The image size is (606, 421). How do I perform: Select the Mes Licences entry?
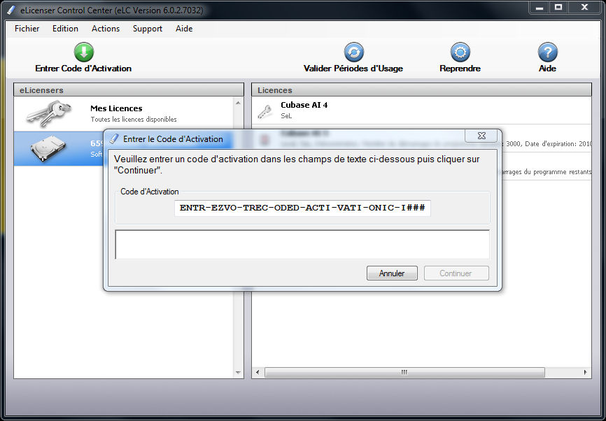[x=124, y=113]
